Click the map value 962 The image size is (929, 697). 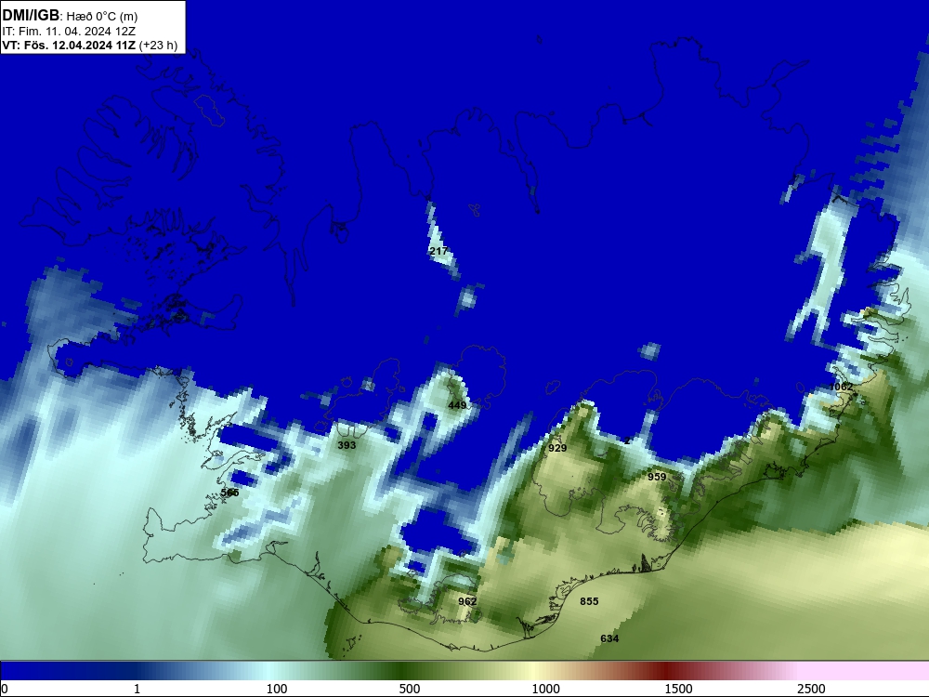467,601
